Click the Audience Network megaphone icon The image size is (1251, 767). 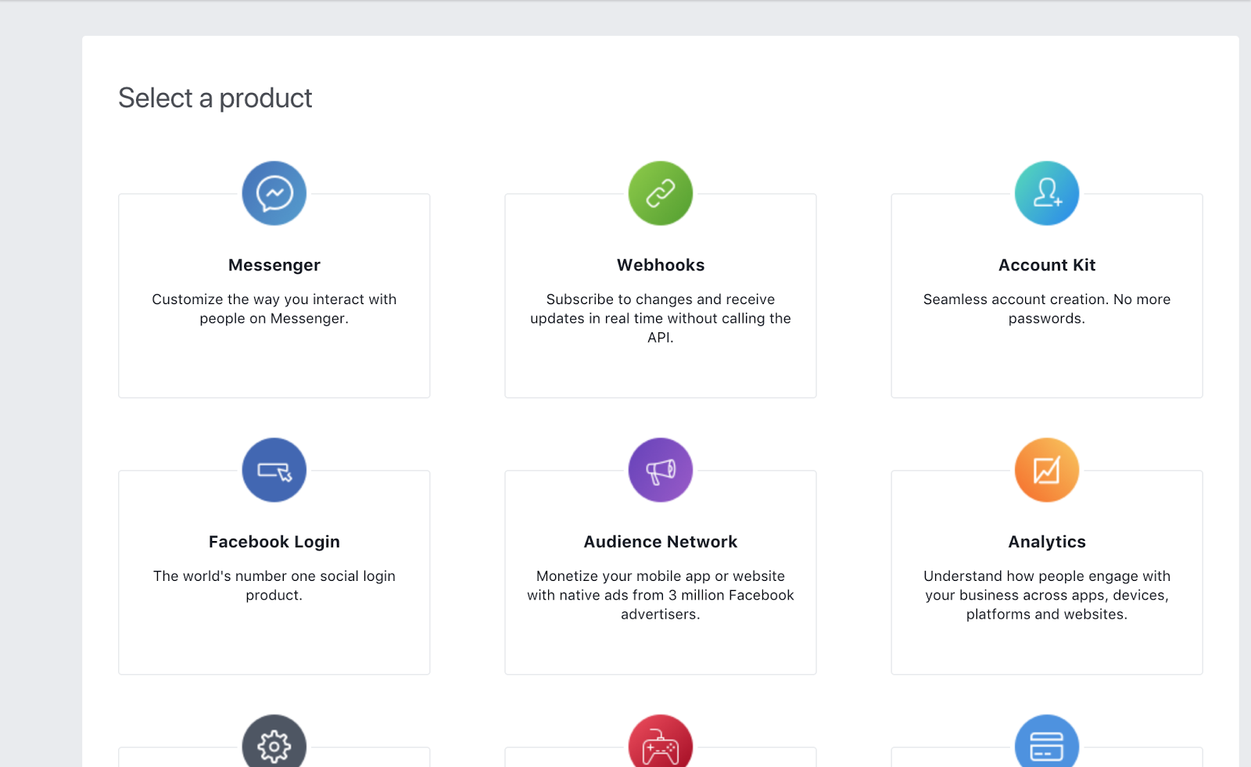[661, 470]
